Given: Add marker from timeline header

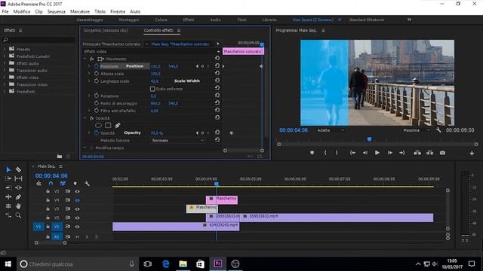Looking at the screenshot, I should [x=75, y=184].
